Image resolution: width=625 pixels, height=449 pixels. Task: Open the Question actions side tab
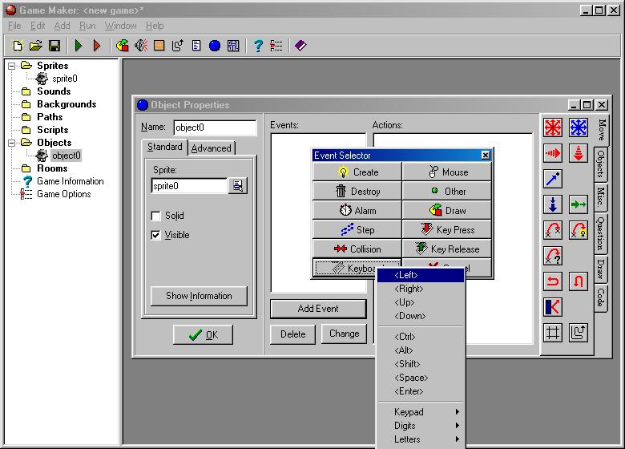(600, 233)
